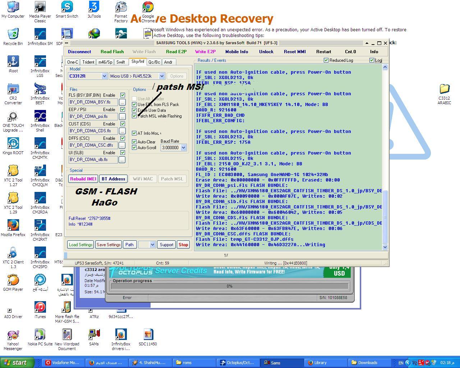Viewport: 460px width, 368px height.
Task: Click the flash write progress bar
Action: click(x=226, y=256)
